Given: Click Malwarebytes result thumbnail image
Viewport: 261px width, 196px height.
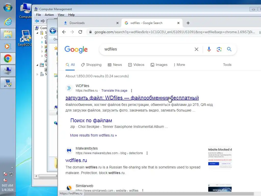Looking at the screenshot, I should tap(220, 158).
